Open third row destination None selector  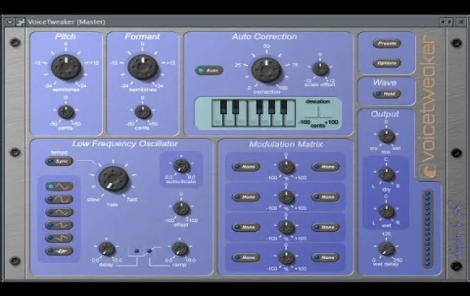click(325, 228)
